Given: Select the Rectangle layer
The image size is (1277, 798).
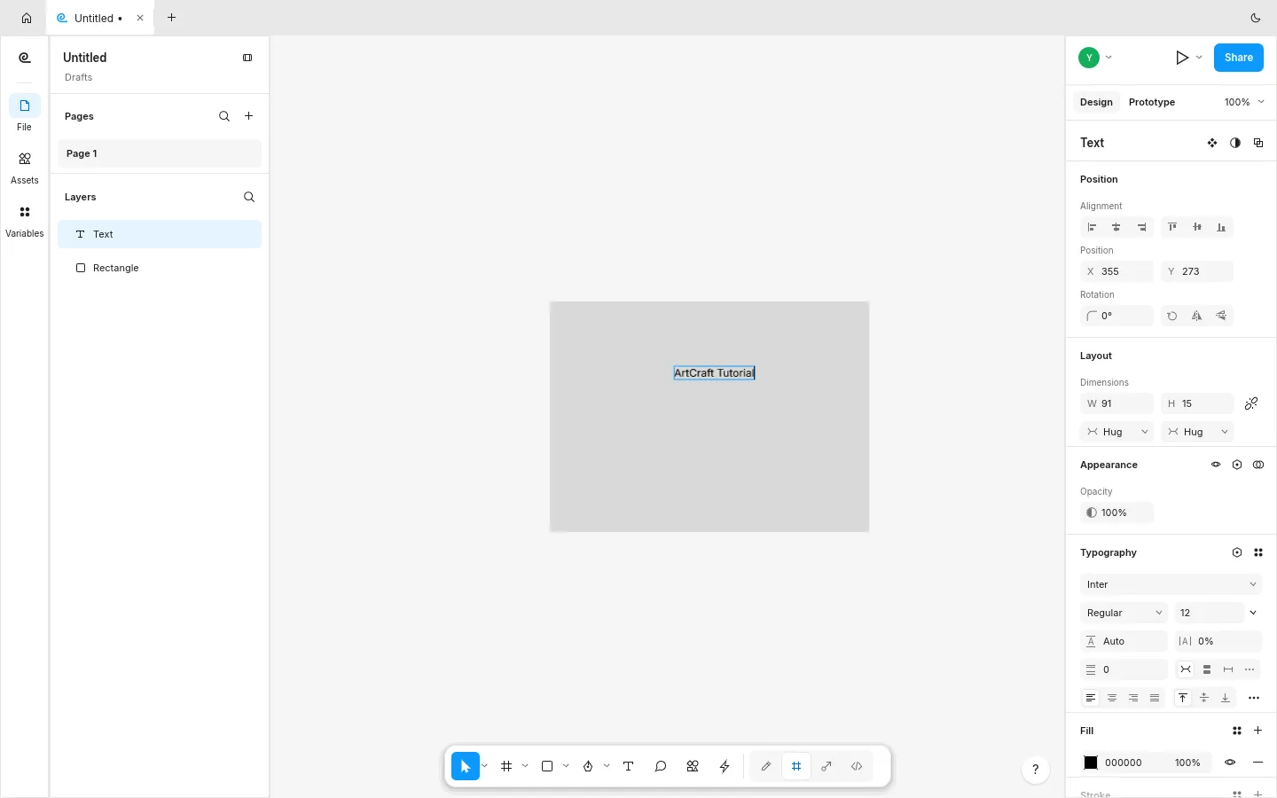Looking at the screenshot, I should (160, 268).
